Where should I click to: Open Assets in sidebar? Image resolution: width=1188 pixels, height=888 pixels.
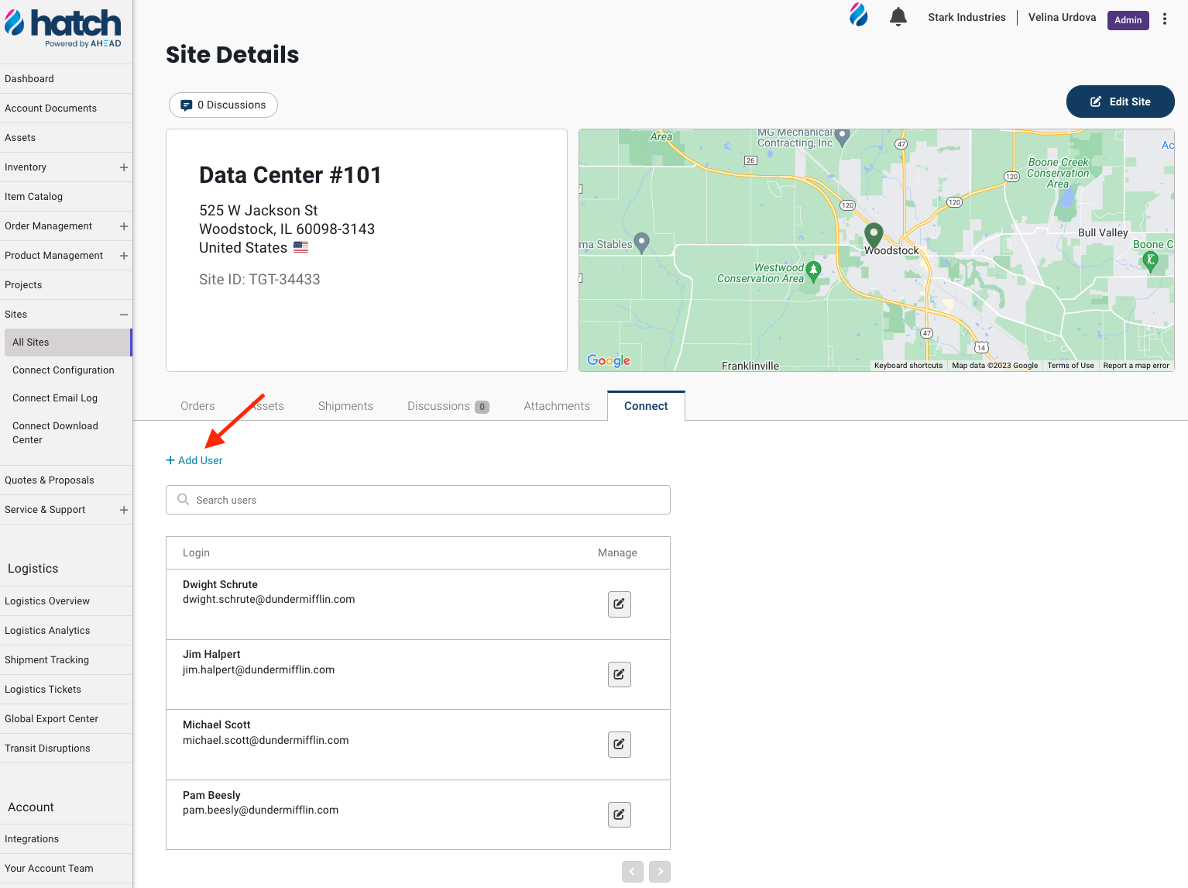66,138
